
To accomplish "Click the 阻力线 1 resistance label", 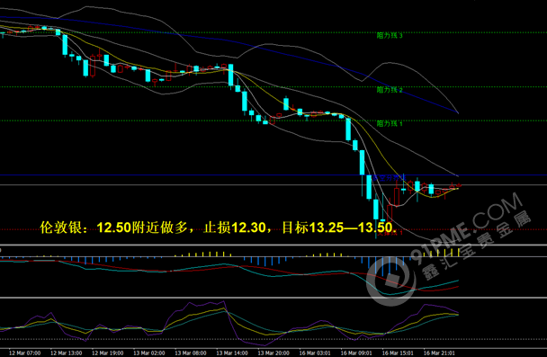I will pyautogui.click(x=390, y=123).
